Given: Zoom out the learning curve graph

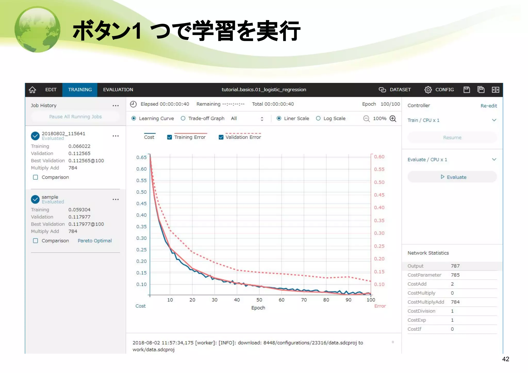Looking at the screenshot, I should coord(366,119).
